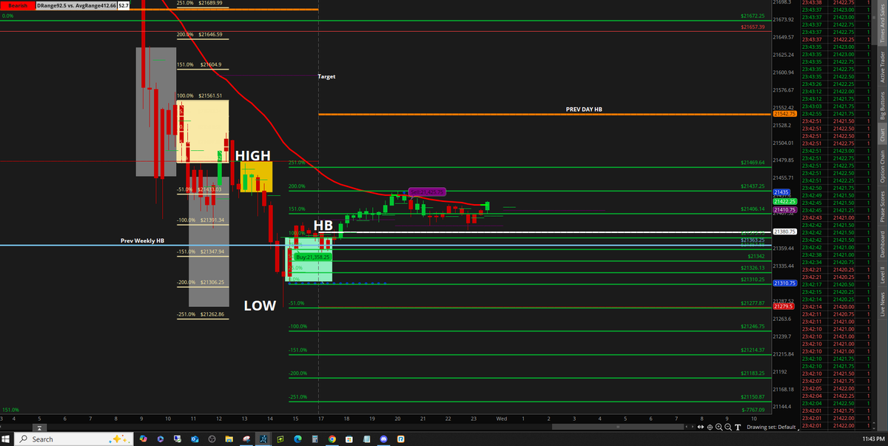Click the red 21279.5 price tag

coord(783,306)
